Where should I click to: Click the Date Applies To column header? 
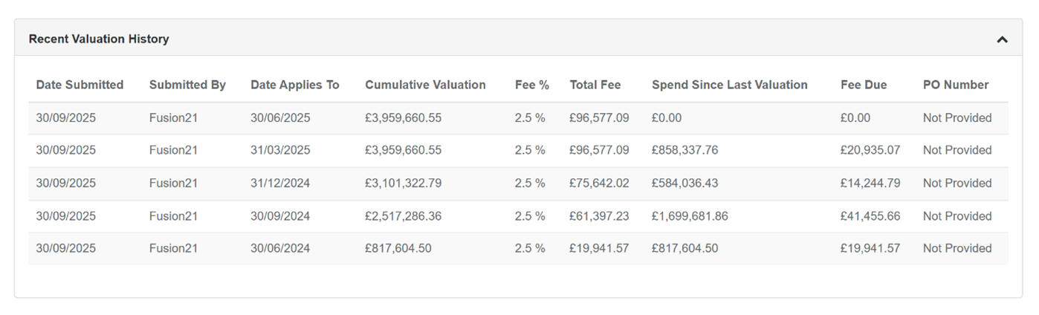(x=294, y=85)
